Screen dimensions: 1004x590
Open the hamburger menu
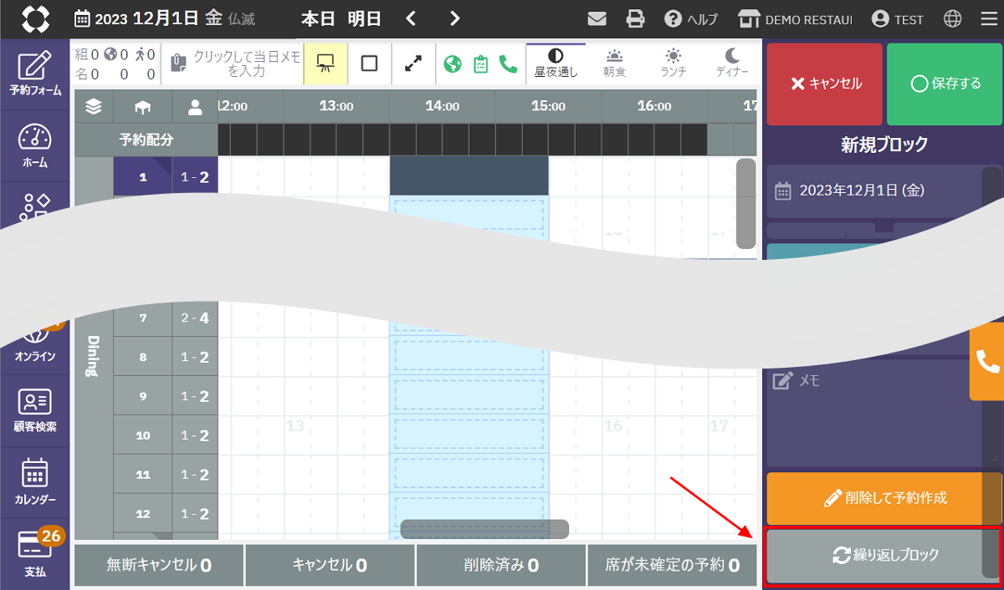coord(988,19)
